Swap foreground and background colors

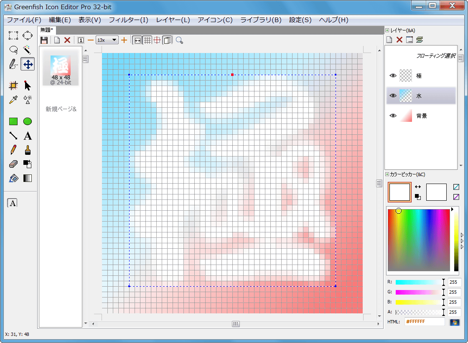click(418, 187)
